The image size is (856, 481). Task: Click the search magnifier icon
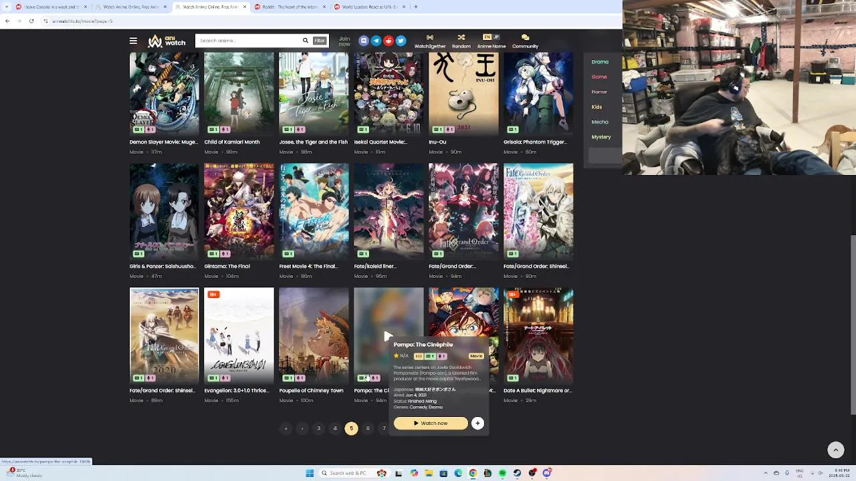(x=306, y=41)
